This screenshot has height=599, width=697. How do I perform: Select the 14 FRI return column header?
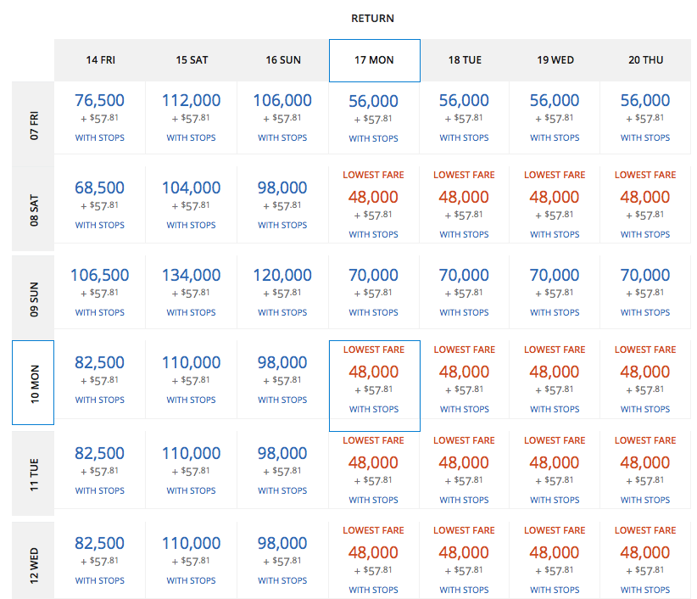100,60
